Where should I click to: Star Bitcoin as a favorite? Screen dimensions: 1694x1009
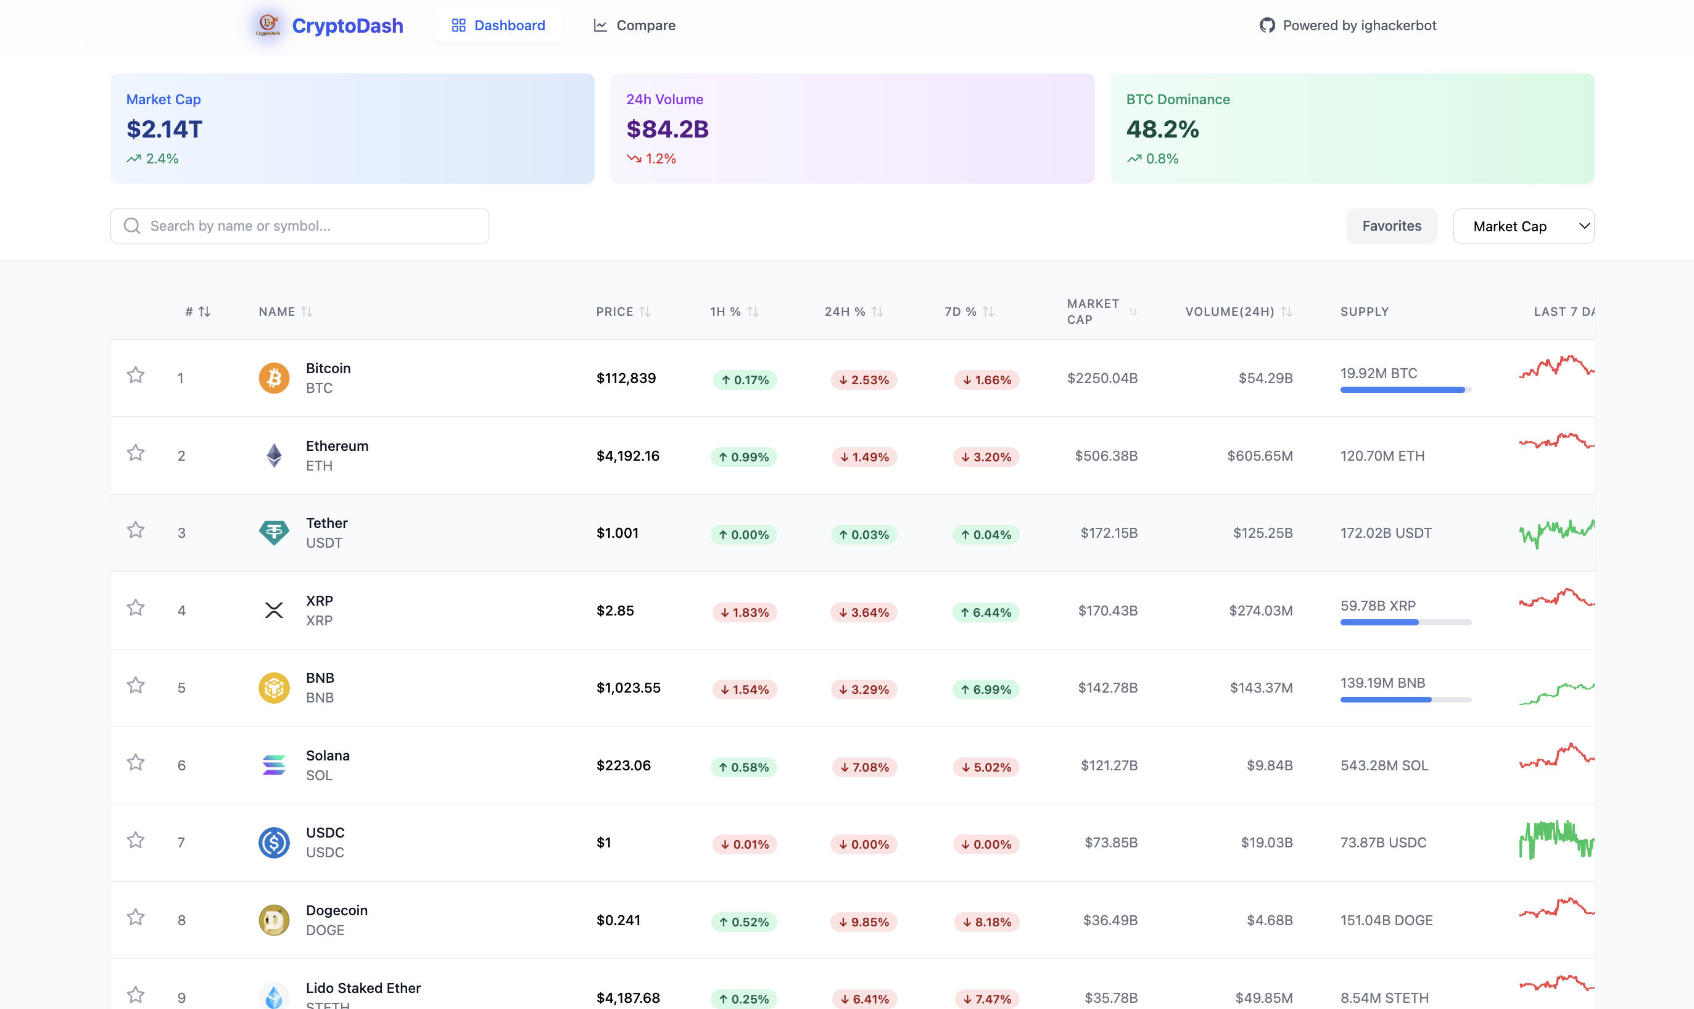(x=136, y=376)
